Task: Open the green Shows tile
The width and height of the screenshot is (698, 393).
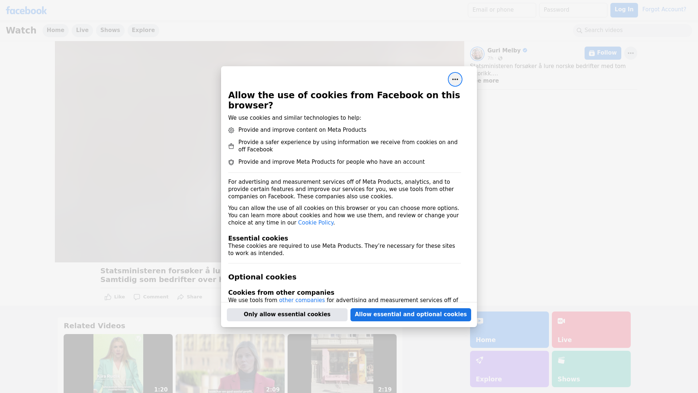Action: (x=591, y=369)
